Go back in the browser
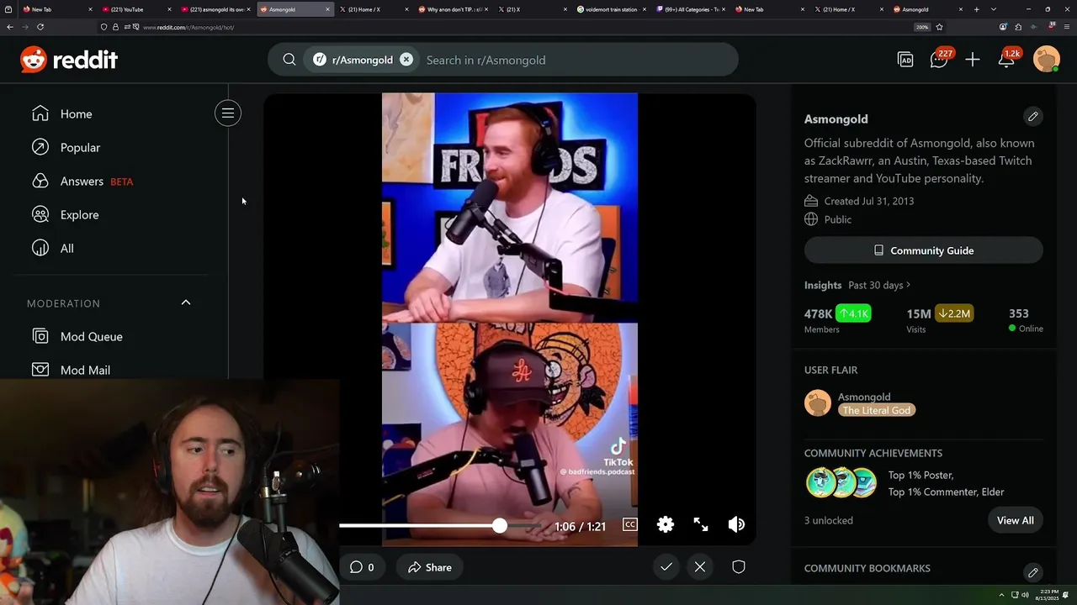This screenshot has width=1077, height=605. 10,27
